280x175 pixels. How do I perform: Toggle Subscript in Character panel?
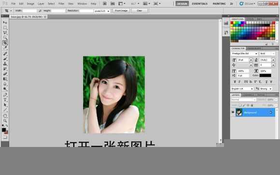click(260, 82)
